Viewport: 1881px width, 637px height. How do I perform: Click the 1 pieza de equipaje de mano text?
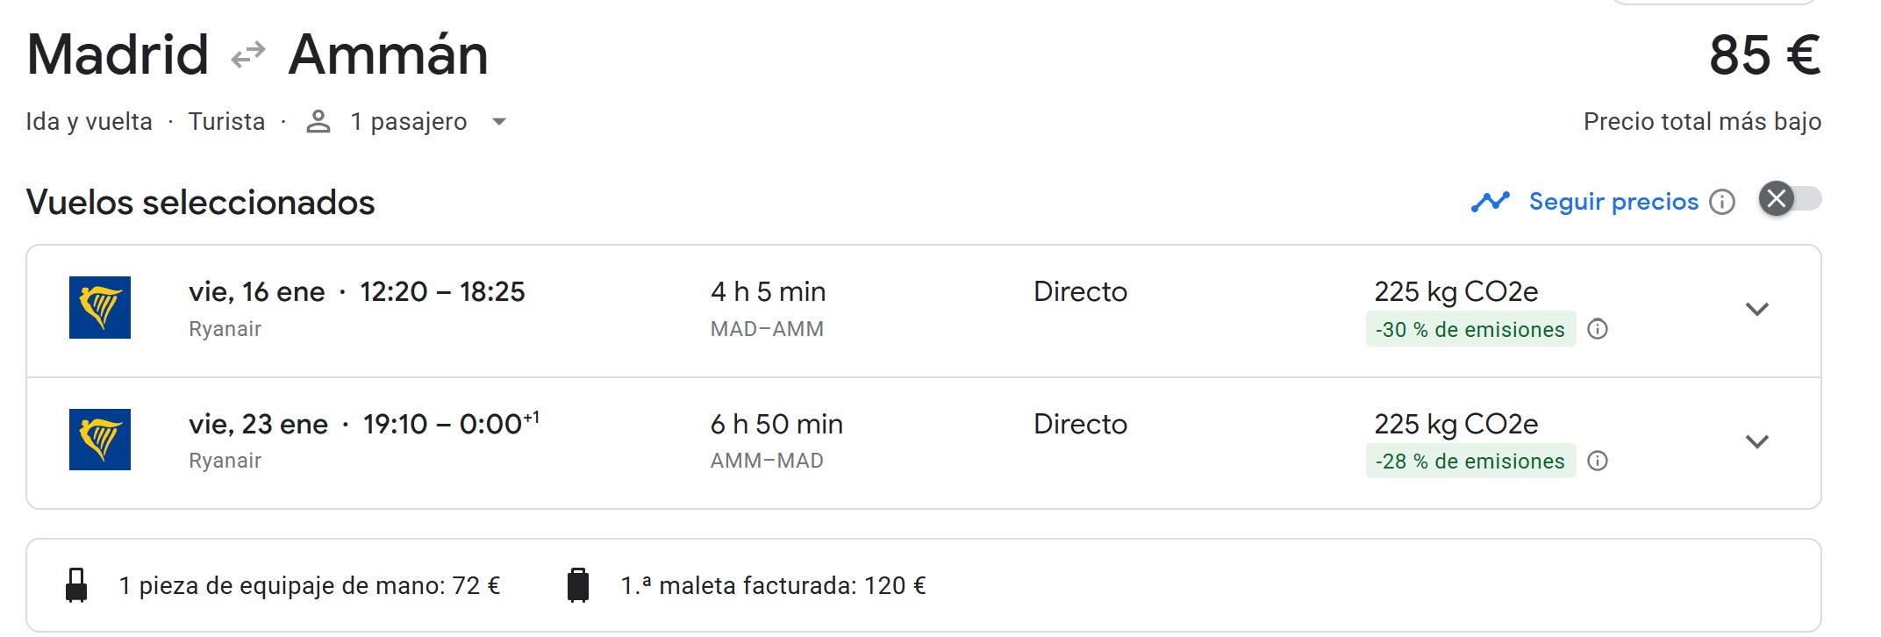pos(309,585)
